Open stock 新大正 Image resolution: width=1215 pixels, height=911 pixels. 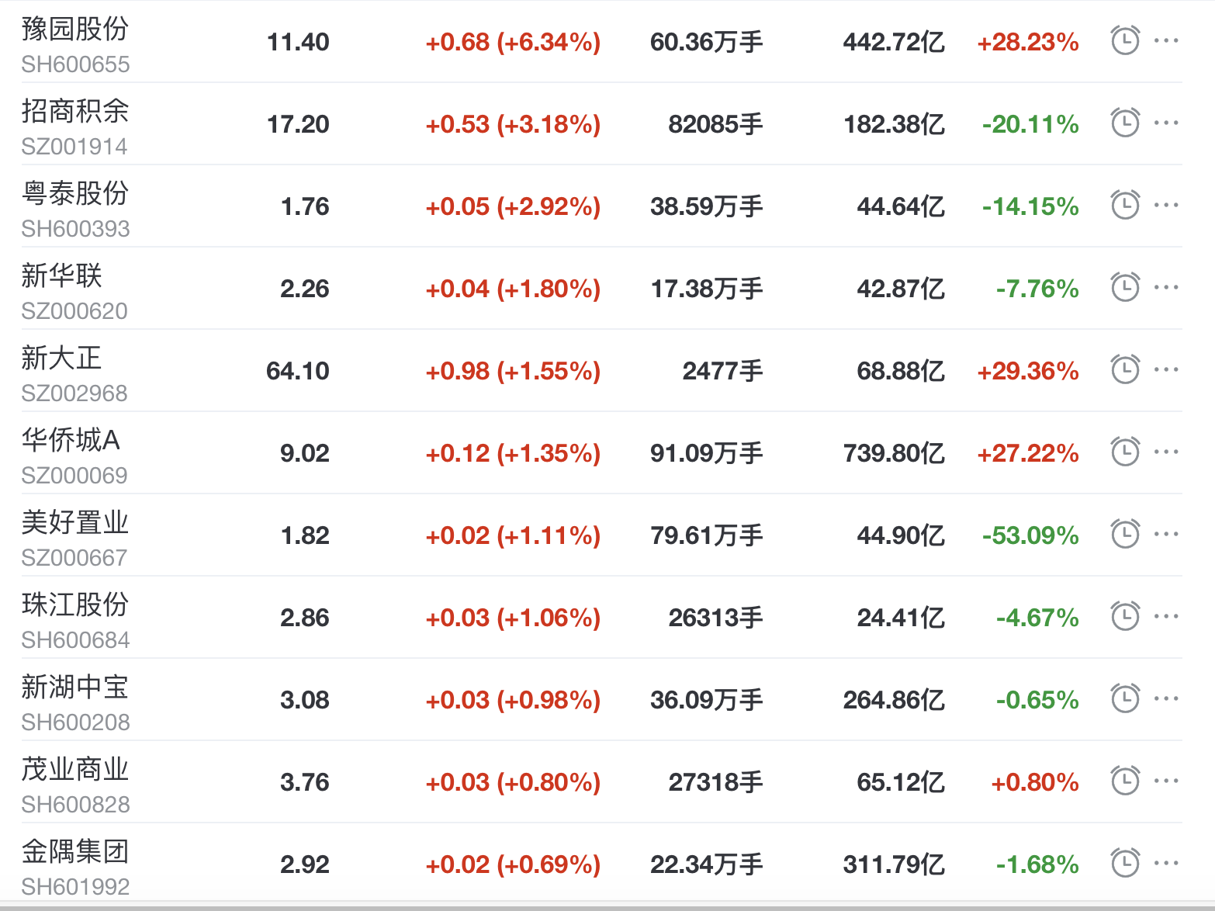(61, 358)
